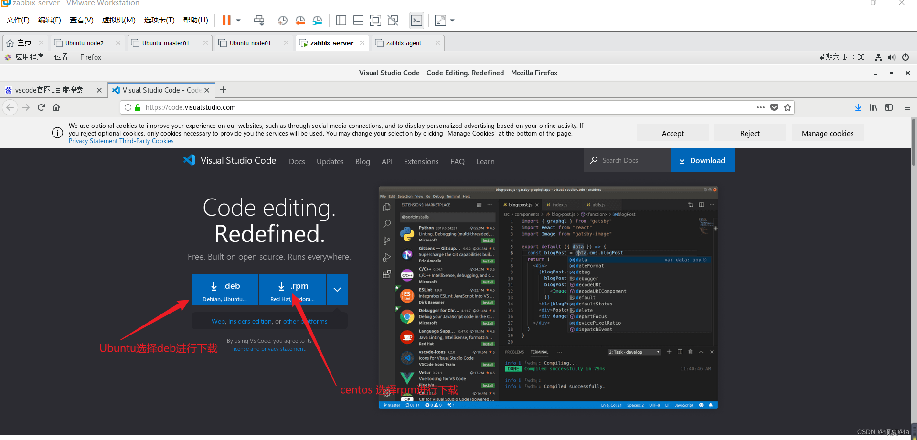Open the Privacy Statement link

(x=93, y=141)
